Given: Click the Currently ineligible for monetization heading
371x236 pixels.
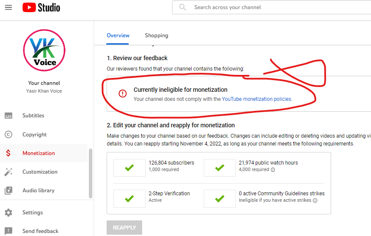Looking at the screenshot, I should click(181, 90).
